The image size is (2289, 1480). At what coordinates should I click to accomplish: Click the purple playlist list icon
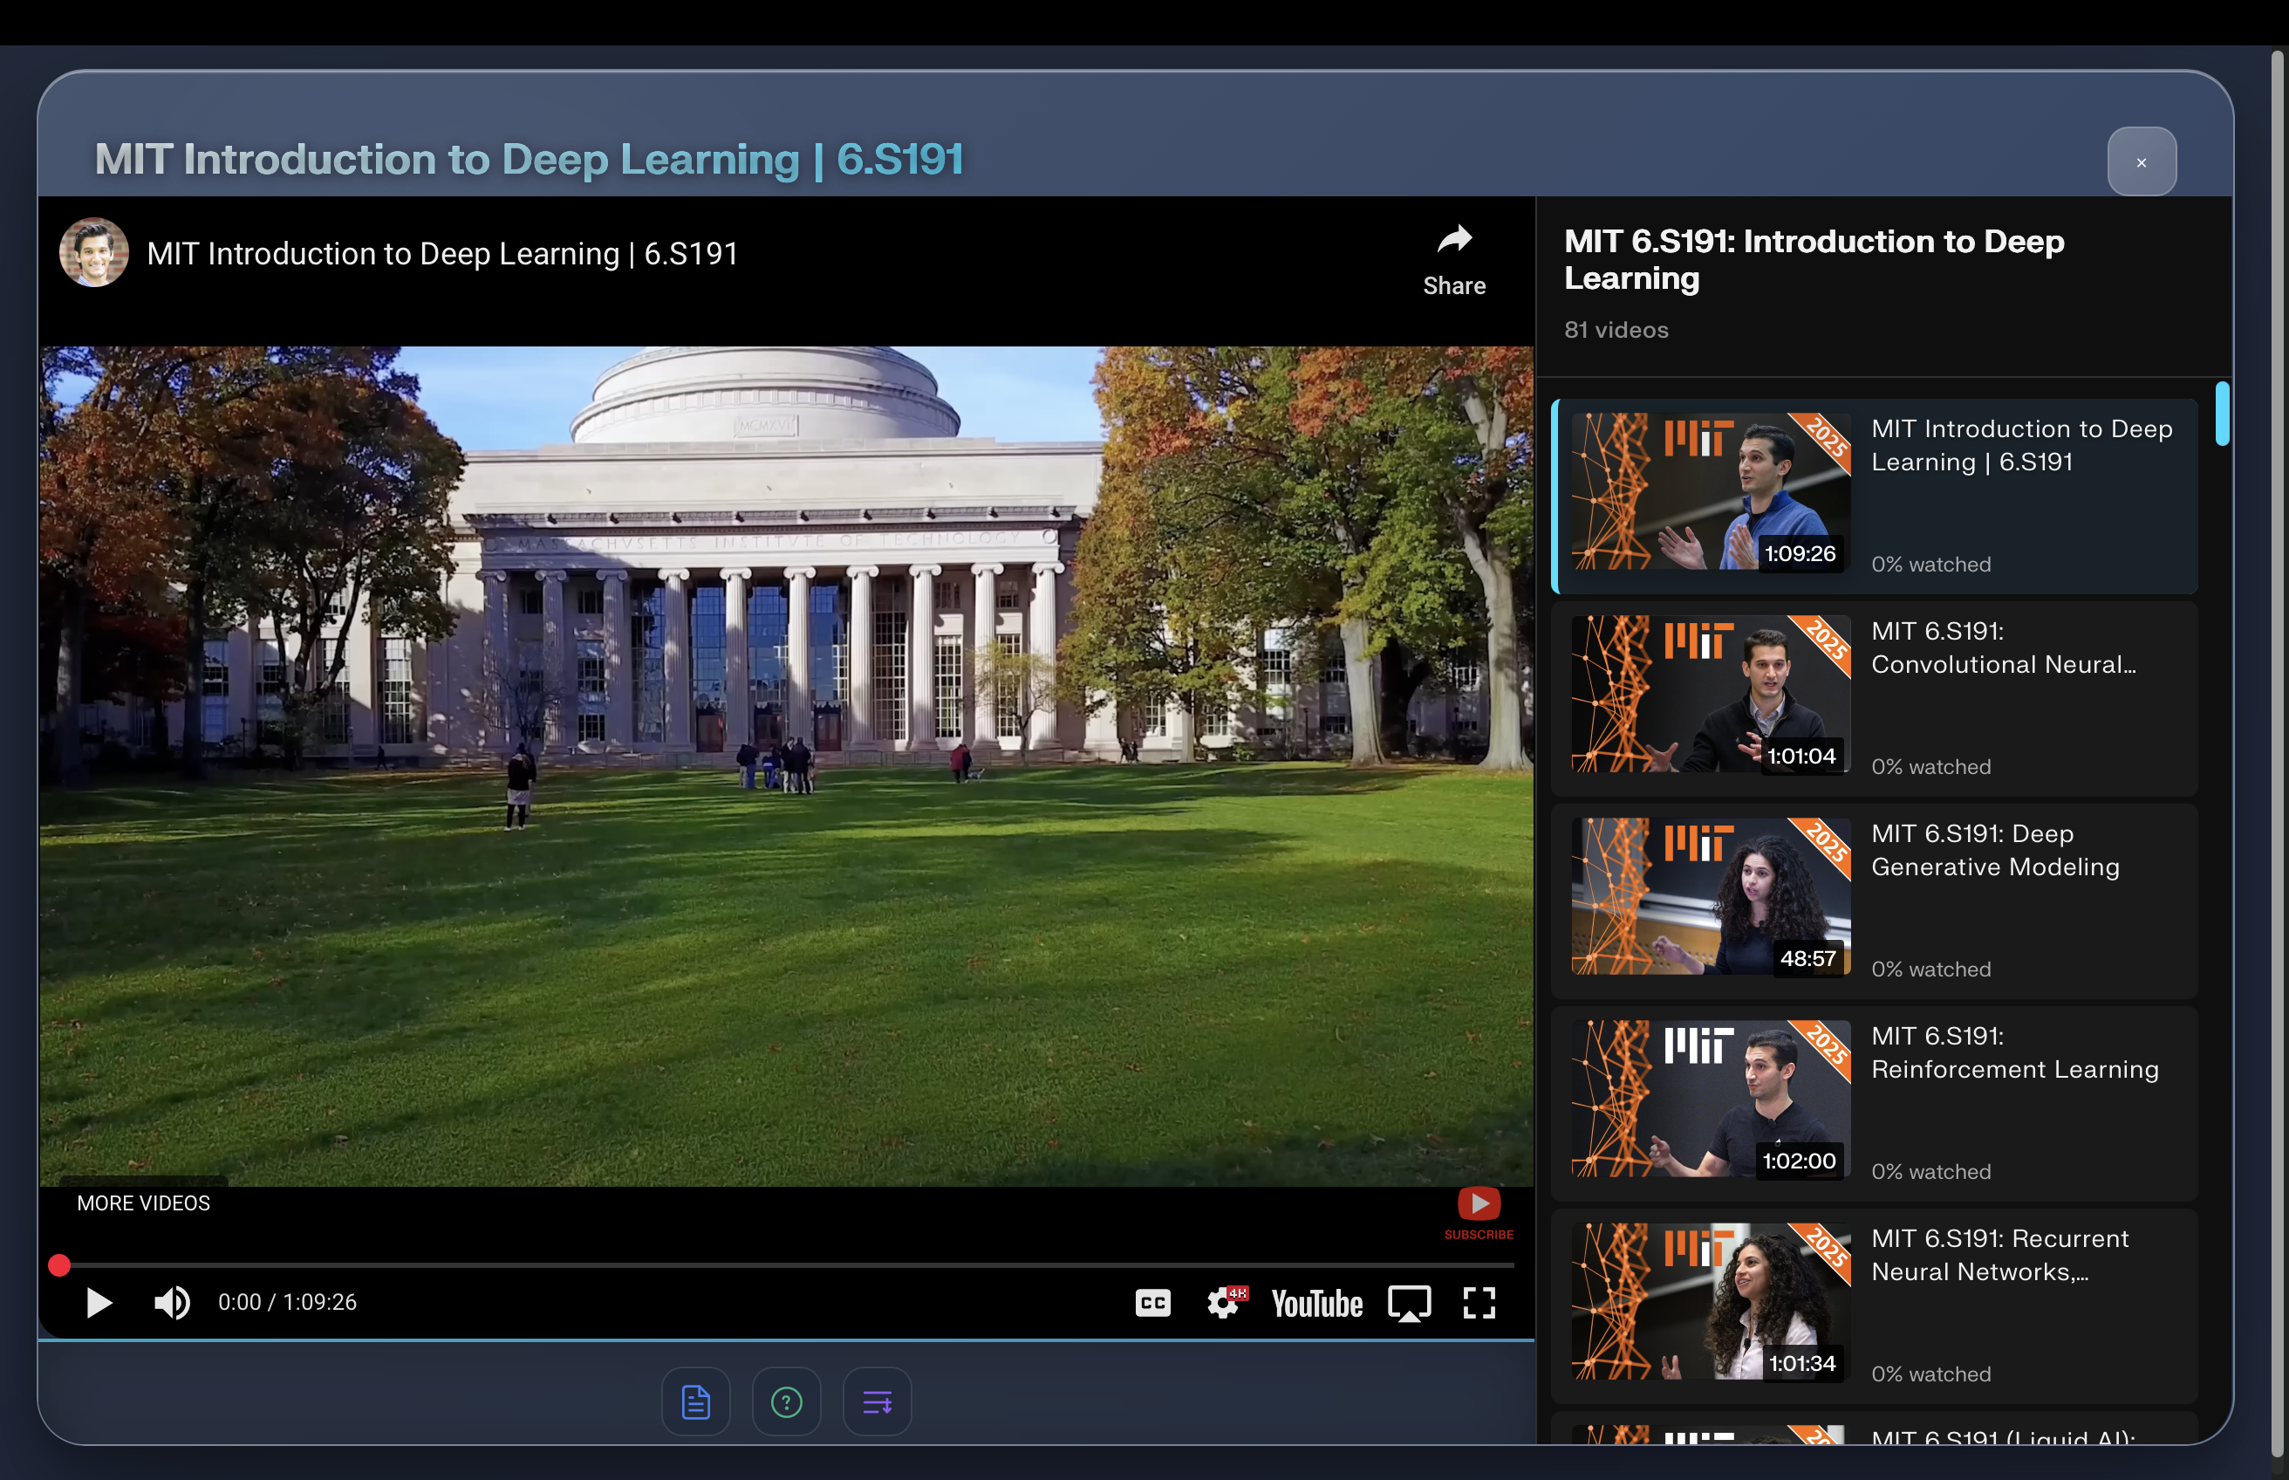click(x=877, y=1401)
